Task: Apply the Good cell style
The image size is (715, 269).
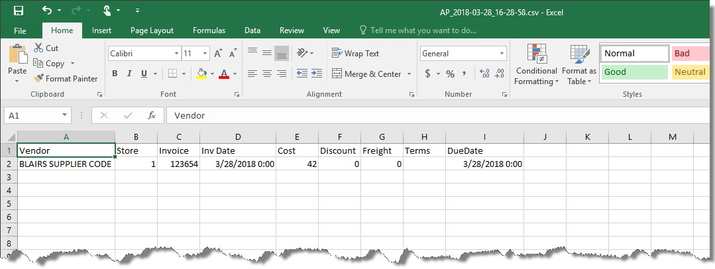Action: (x=634, y=72)
